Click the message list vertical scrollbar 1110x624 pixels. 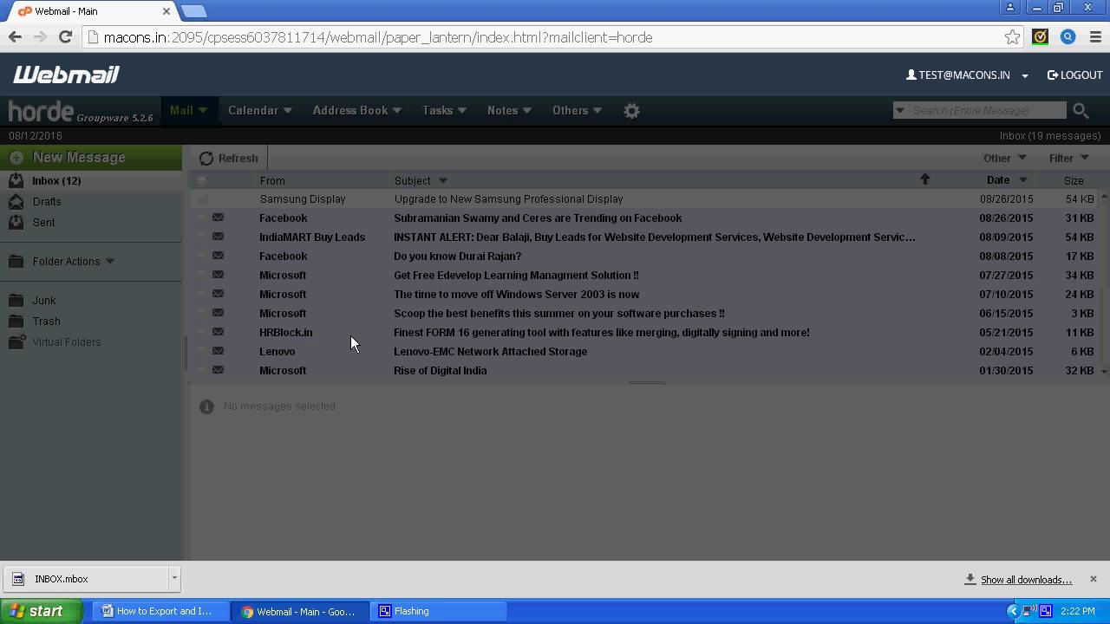coord(1103,283)
